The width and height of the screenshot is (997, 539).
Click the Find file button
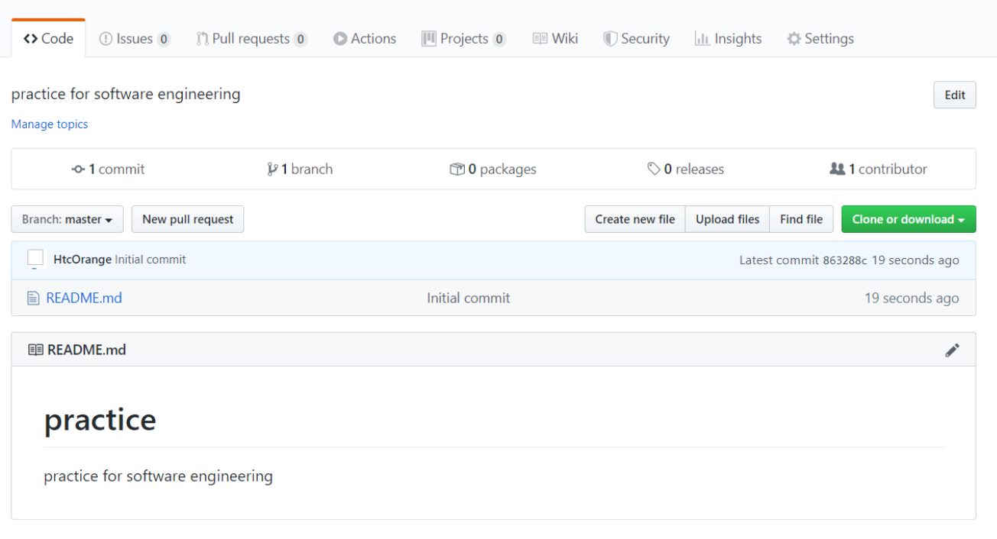pos(801,220)
